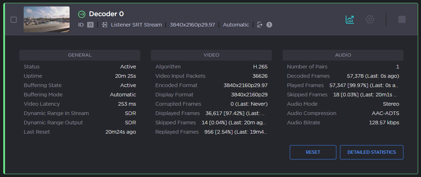Click the Automatic buffering label in header
The image size is (421, 177).
click(236, 25)
